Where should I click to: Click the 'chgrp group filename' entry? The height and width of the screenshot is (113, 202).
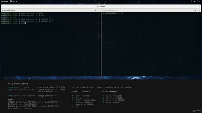click(x=18, y=87)
